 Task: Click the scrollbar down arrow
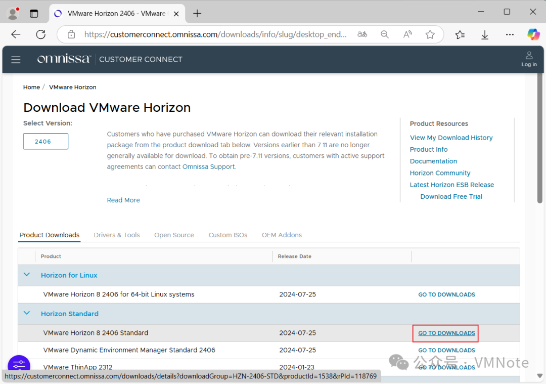click(540, 375)
